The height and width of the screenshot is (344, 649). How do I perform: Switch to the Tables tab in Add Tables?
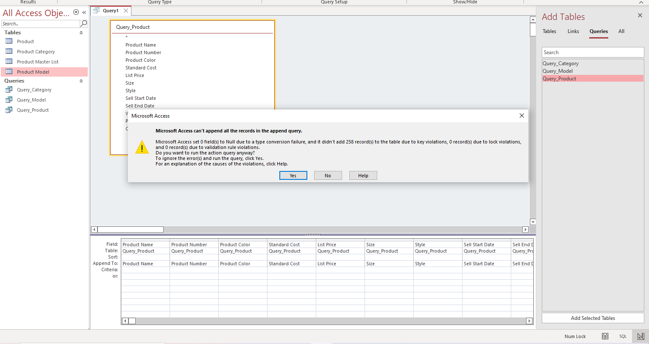point(549,31)
